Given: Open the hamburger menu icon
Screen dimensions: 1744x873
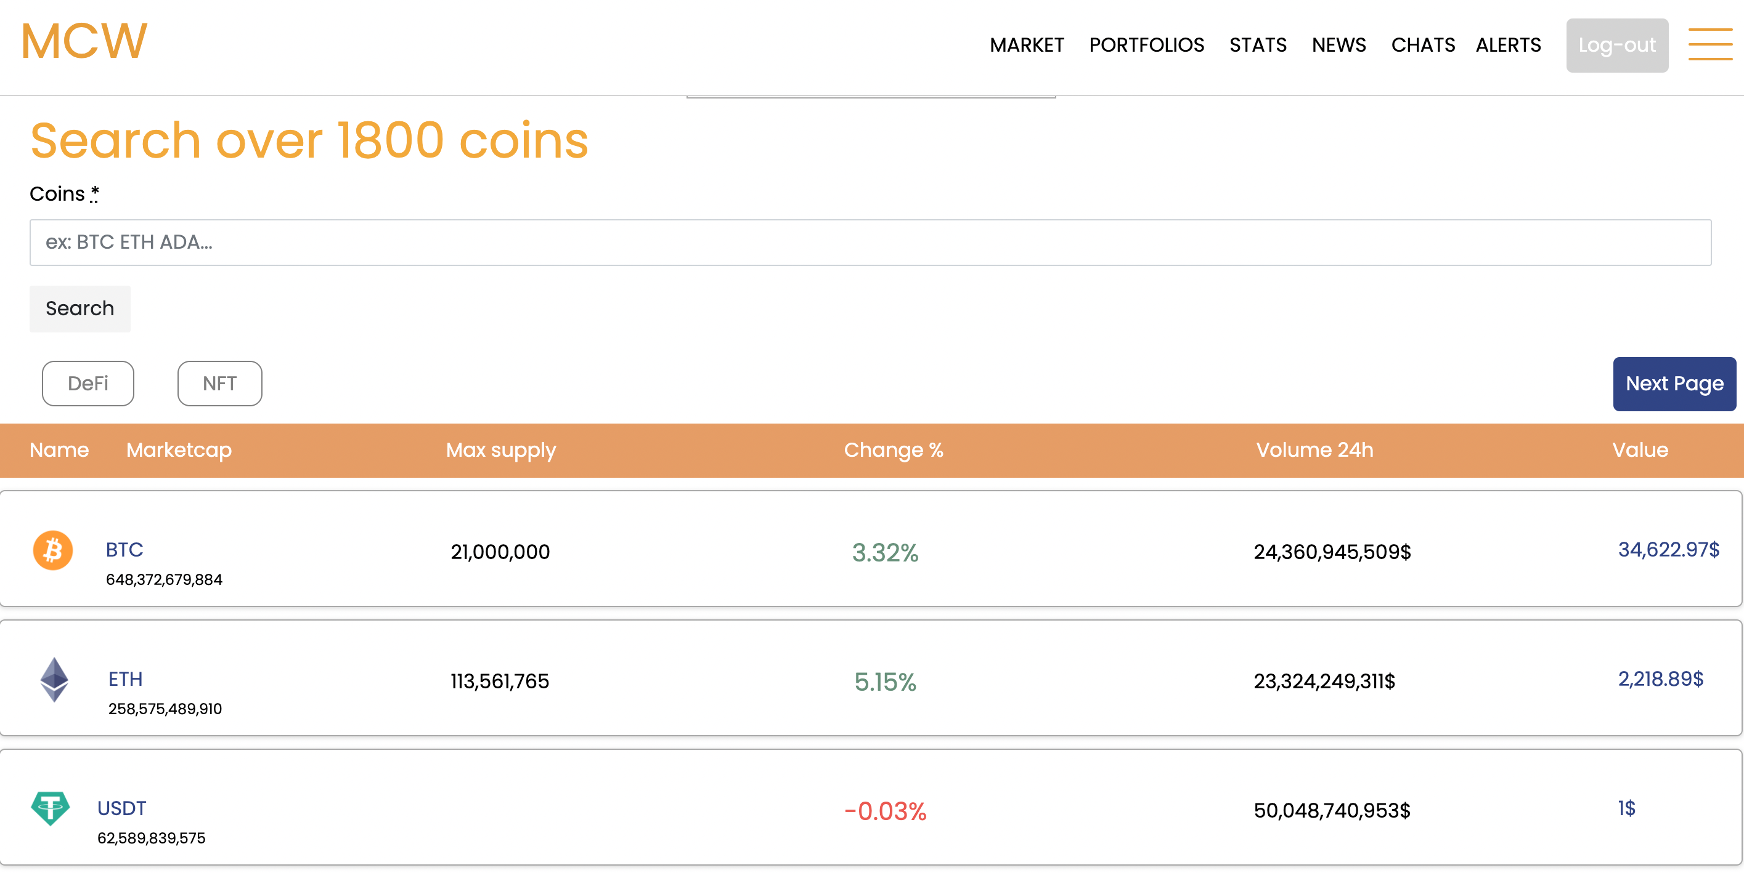Looking at the screenshot, I should 1710,44.
